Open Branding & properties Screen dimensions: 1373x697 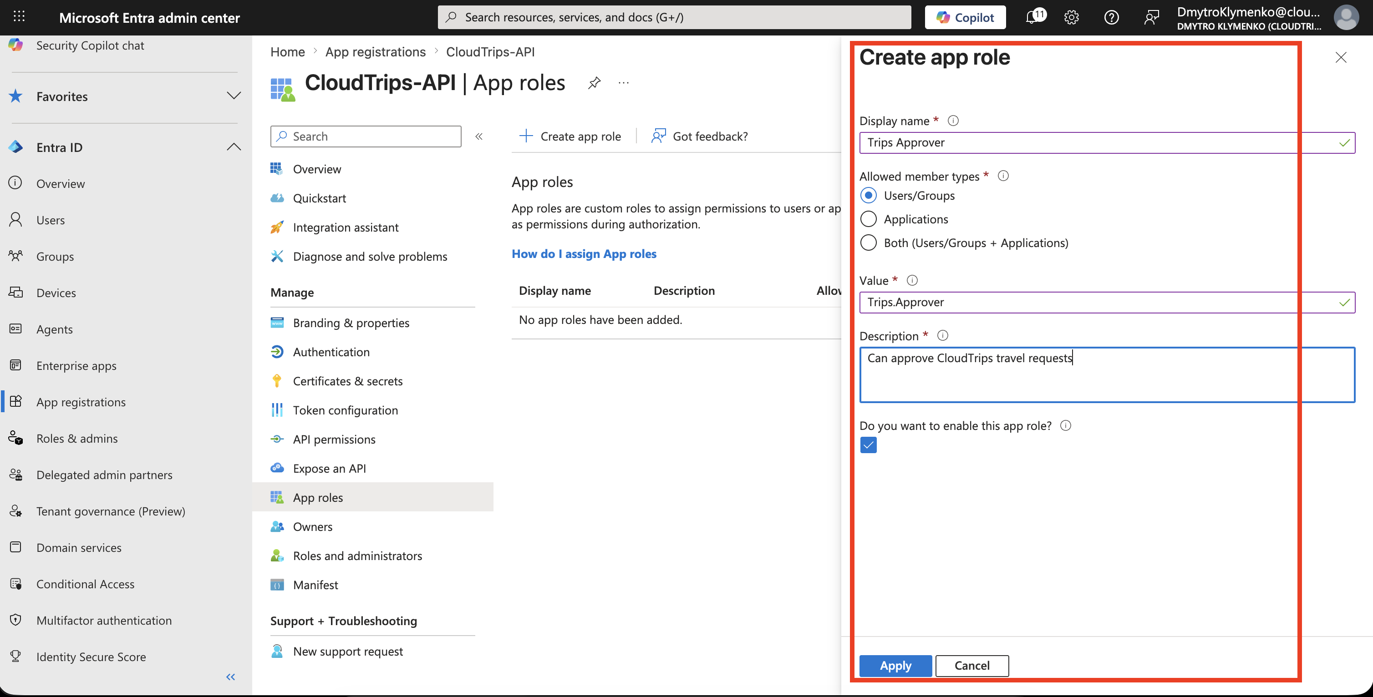pos(351,323)
